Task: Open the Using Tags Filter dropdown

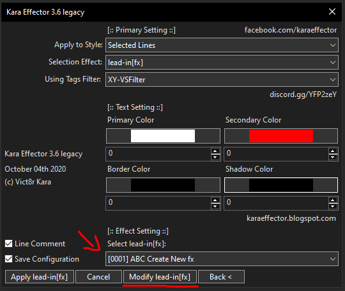Action: coord(222,80)
